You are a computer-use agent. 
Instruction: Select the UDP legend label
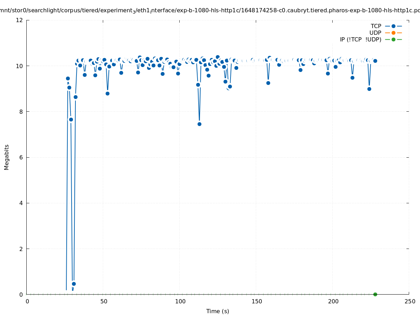tap(375, 33)
